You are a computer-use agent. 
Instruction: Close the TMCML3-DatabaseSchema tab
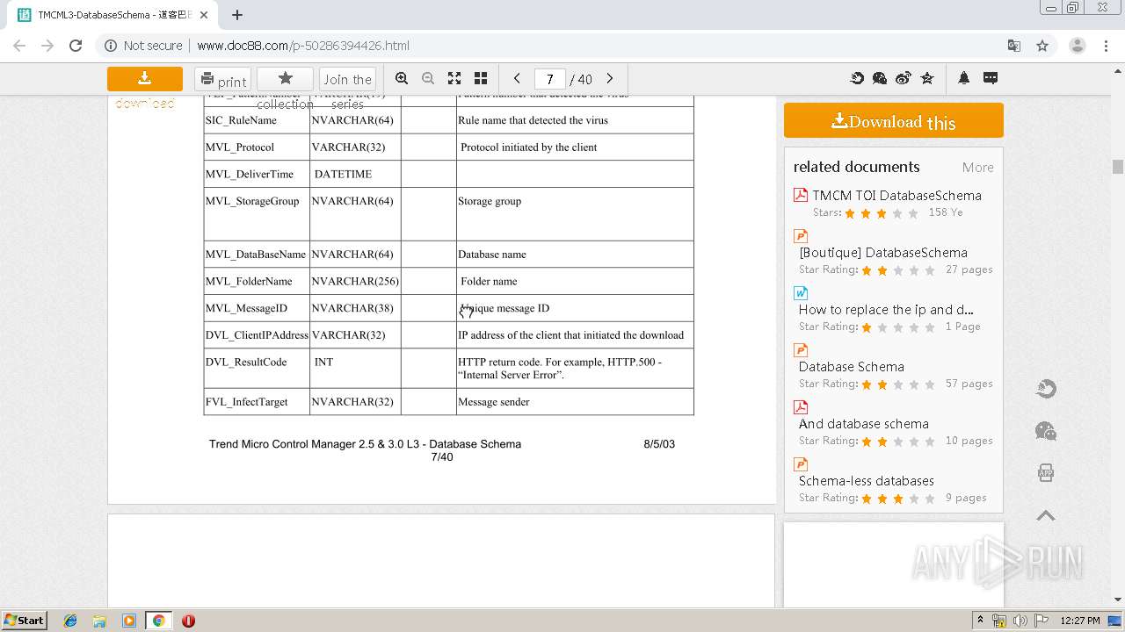coord(205,15)
